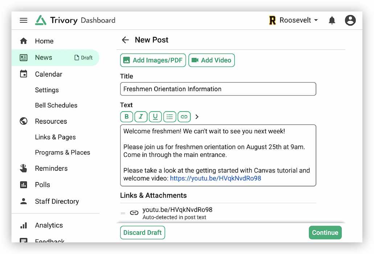Screen dimensions: 374x254
Task: Click the Polls chart icon
Action: click(24, 185)
